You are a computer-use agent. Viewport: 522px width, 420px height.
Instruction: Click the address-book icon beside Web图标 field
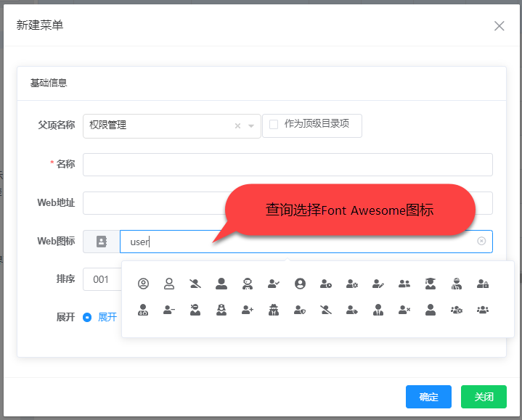(x=102, y=242)
